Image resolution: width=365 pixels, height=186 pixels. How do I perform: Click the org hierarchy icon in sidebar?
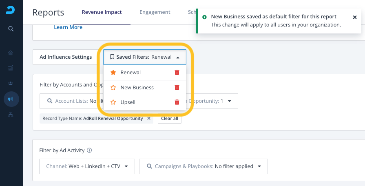(x=11, y=115)
